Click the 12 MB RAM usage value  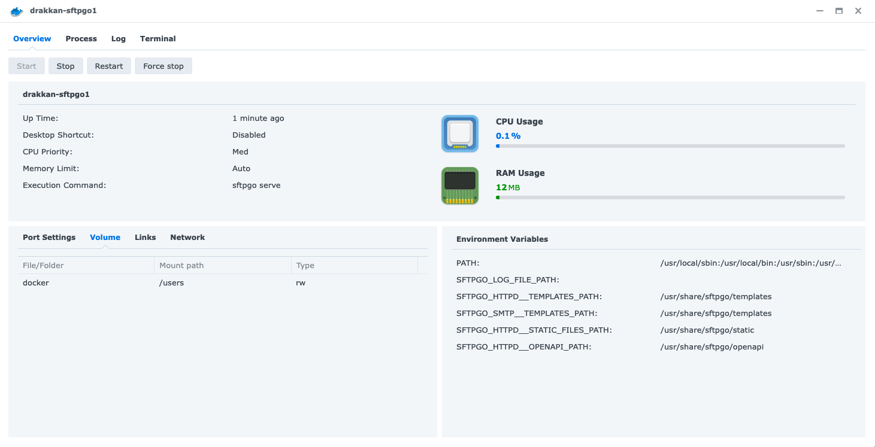(x=508, y=187)
